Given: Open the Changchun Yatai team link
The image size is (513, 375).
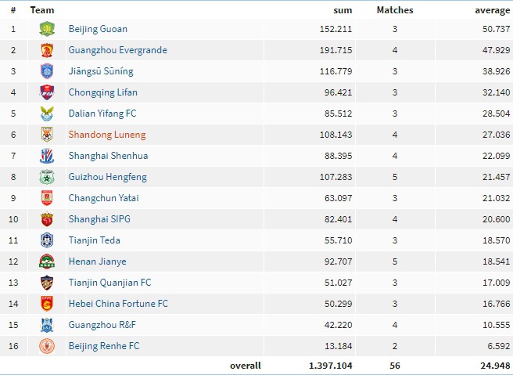Looking at the screenshot, I should point(104,198).
